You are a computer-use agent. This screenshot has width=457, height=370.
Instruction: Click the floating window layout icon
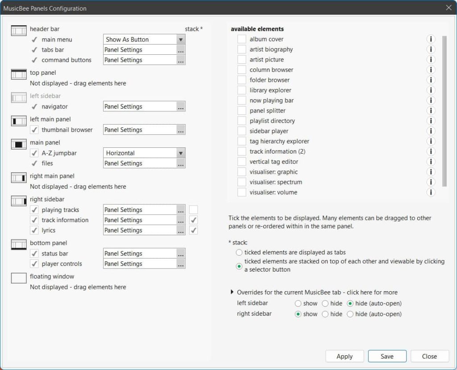tap(18, 278)
